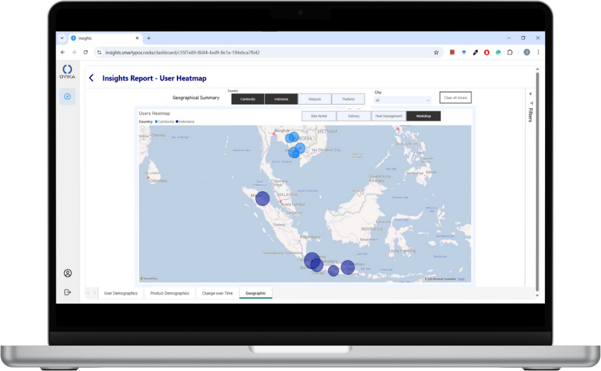
Task: Click the scrollbar down arrow
Action: 537,296
